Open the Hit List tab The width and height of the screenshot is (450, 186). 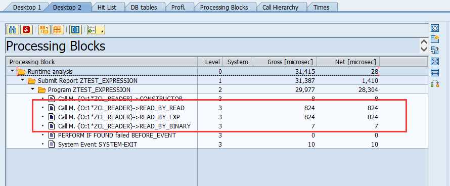click(107, 8)
